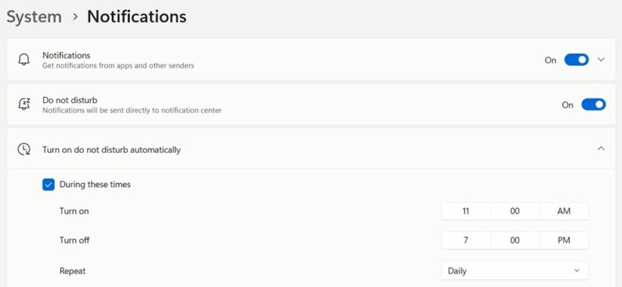This screenshot has height=287, width=622.
Task: Change the Turn on hour value 11
Action: [x=466, y=211]
